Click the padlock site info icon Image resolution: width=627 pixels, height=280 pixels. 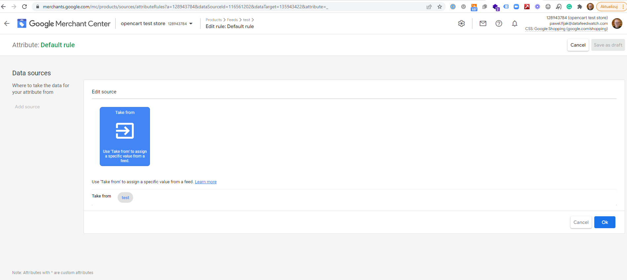pyautogui.click(x=38, y=7)
